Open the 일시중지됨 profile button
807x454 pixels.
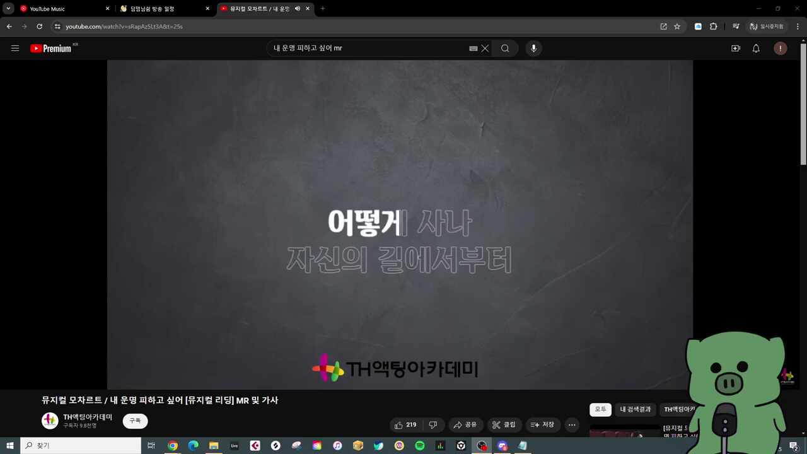pyautogui.click(x=767, y=26)
